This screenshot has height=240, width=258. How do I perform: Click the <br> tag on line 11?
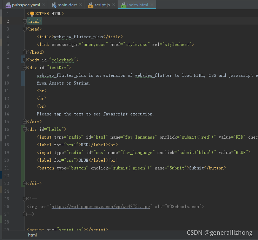(42, 91)
